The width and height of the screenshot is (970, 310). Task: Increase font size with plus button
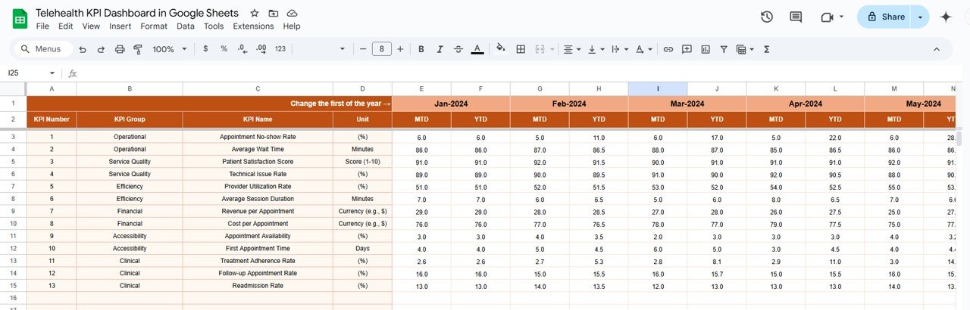point(400,49)
